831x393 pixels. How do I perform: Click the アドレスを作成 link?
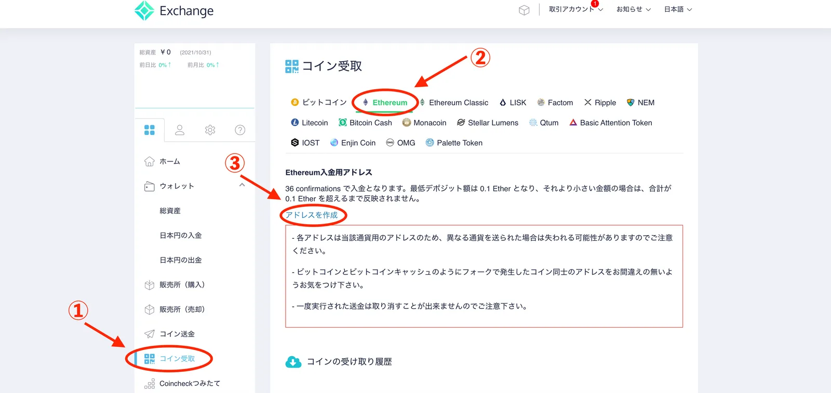[312, 215]
